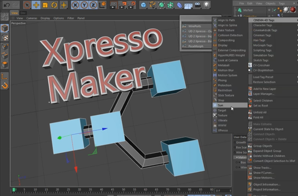Click the Box Scale keyframe circle
The image size is (298, 196).
[235, 147]
